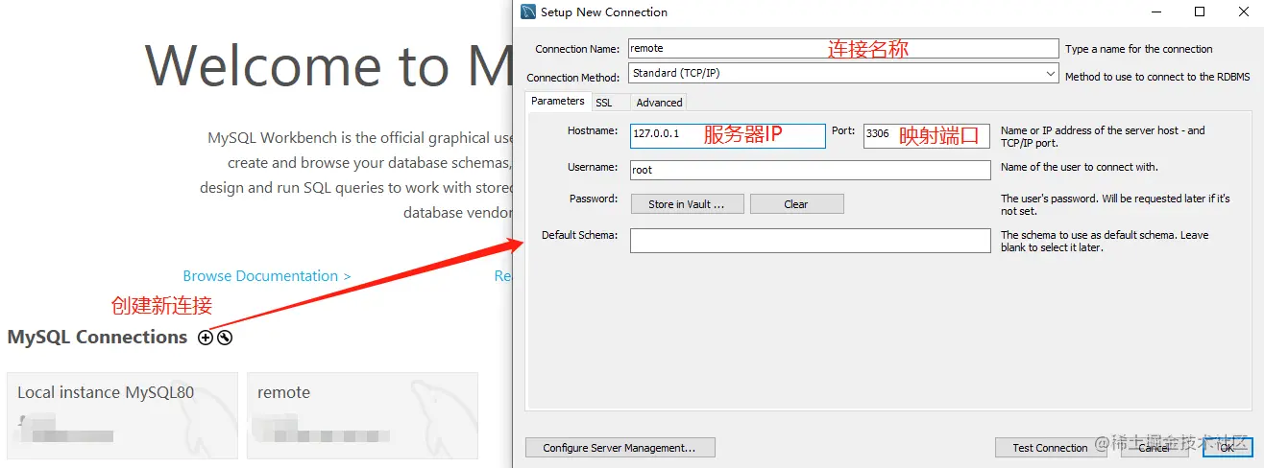Click the Test Connection button
The image size is (1264, 468).
1050,448
